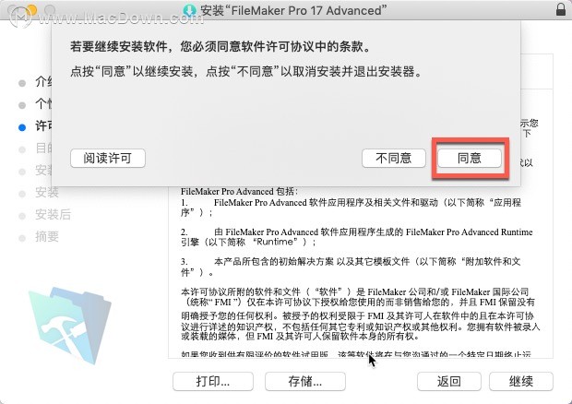
Task: Click the 返回 (Go Back) button
Action: pos(449,381)
